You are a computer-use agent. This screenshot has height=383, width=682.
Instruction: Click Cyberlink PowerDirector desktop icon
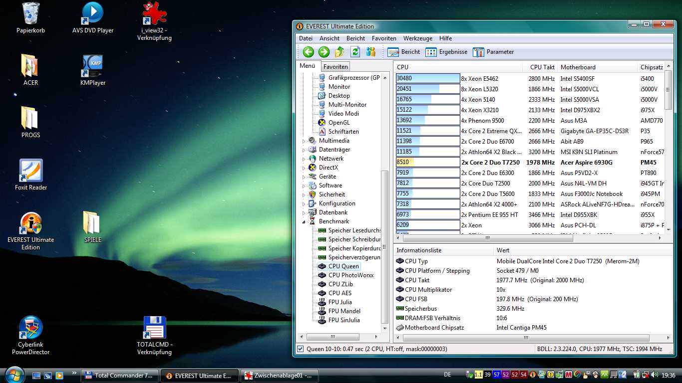coord(30,335)
